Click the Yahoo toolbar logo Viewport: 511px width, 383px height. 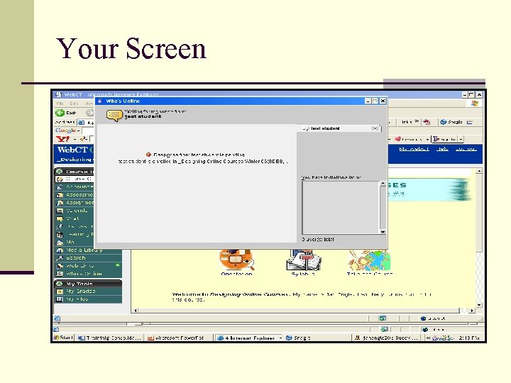pos(62,139)
